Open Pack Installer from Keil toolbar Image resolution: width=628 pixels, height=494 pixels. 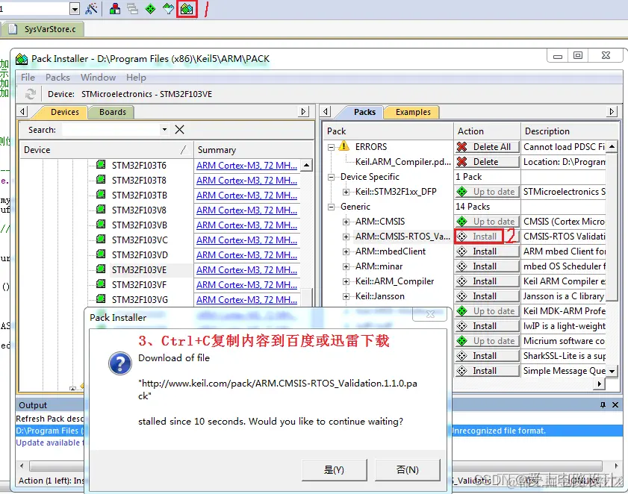pyautogui.click(x=187, y=8)
